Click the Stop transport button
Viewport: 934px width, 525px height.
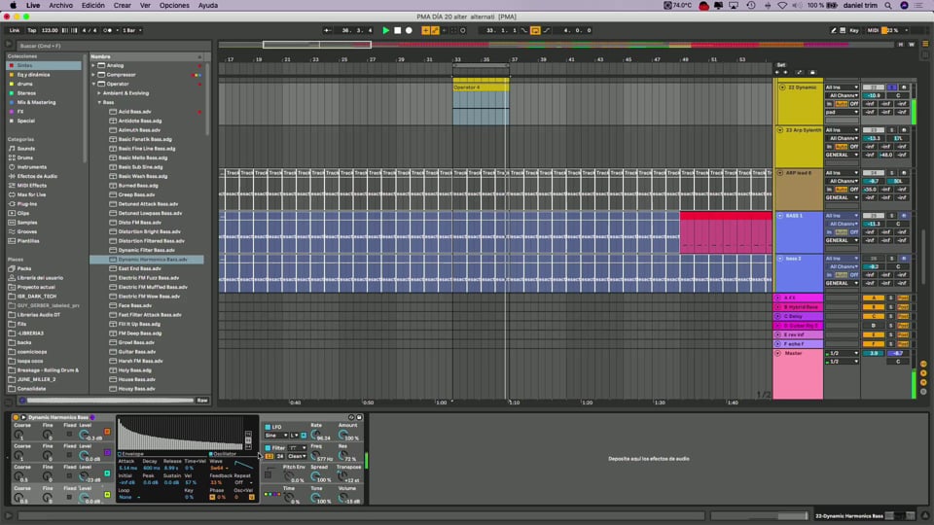tap(397, 30)
